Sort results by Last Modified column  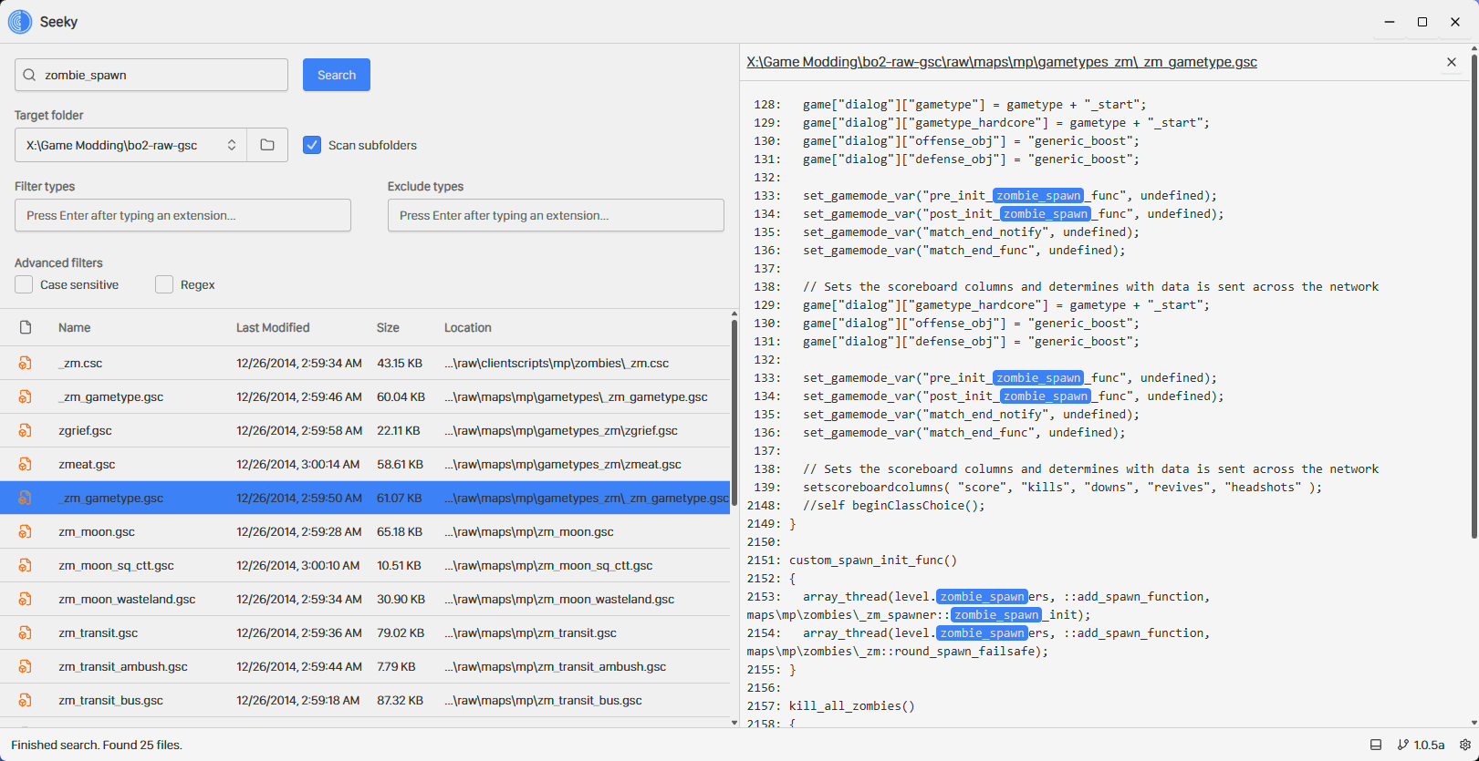(273, 327)
